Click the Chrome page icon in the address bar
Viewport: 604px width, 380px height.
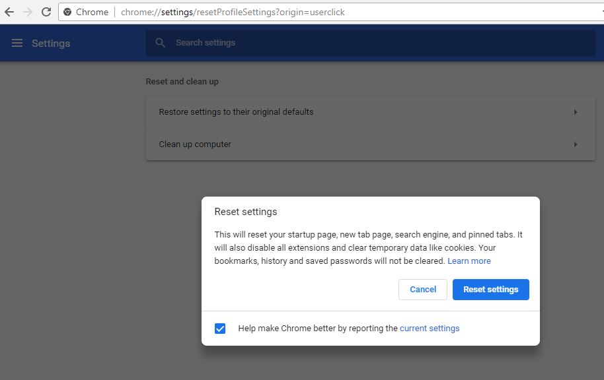67,11
